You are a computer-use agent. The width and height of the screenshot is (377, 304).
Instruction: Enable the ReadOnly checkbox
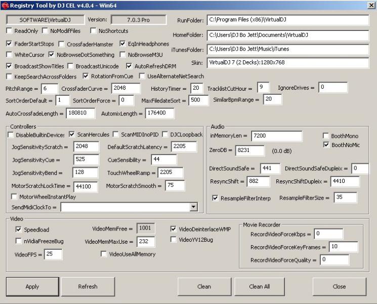pyautogui.click(x=10, y=31)
